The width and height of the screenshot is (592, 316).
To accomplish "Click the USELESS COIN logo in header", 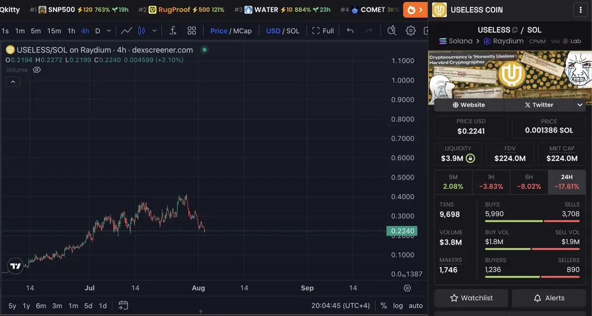I will coord(440,10).
